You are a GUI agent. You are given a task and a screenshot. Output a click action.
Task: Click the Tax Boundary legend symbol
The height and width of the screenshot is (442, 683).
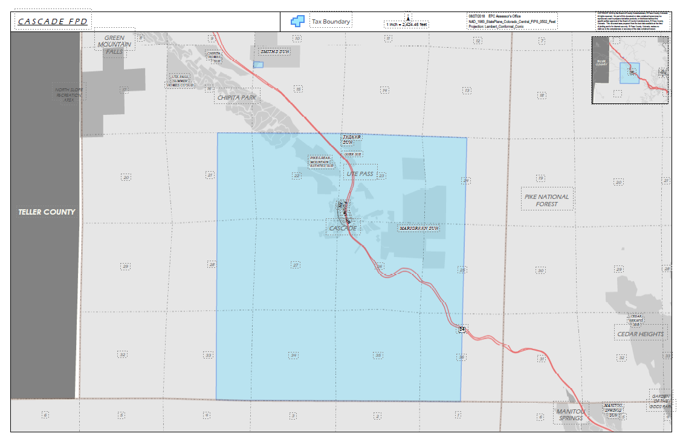pos(297,19)
